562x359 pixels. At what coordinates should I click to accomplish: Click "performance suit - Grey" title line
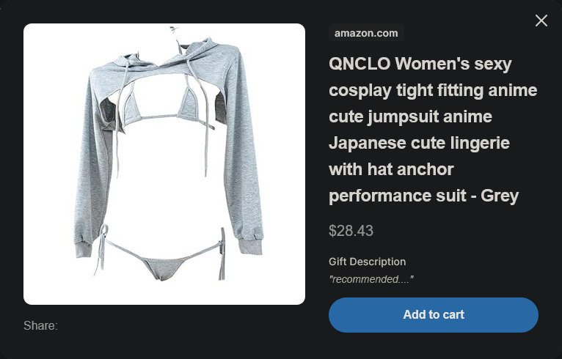tap(423, 196)
